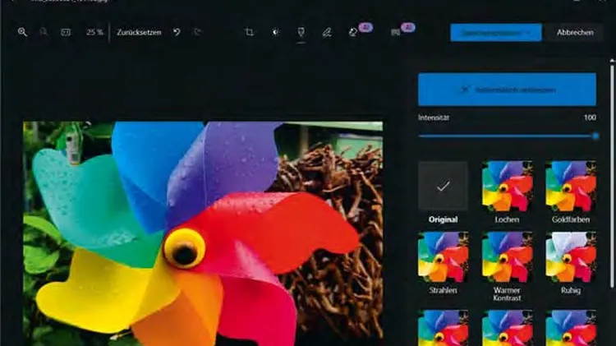Open the Crop tool
616x346 pixels.
[249, 32]
